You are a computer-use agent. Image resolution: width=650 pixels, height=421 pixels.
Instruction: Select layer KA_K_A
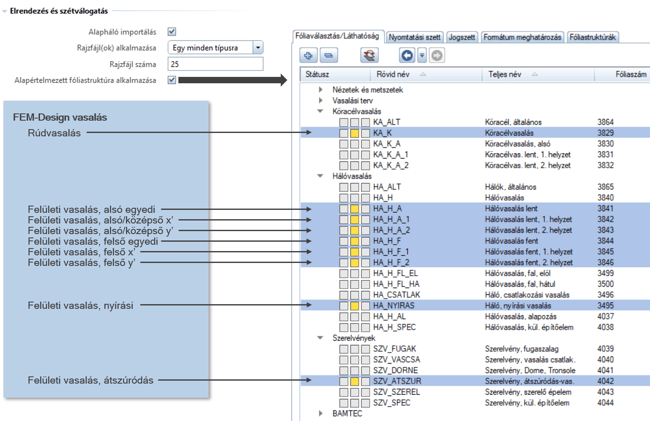point(387,144)
